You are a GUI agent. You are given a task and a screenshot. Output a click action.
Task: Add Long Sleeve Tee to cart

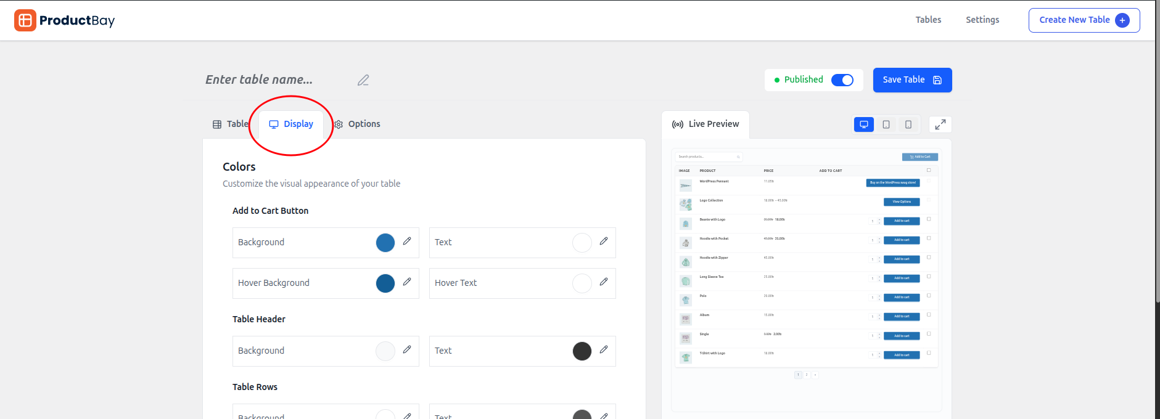tap(902, 278)
